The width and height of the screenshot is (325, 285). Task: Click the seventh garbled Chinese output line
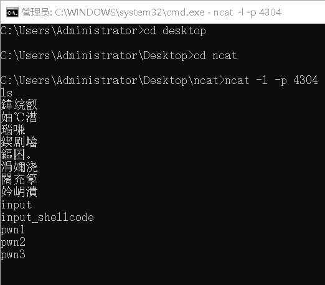coord(19,179)
